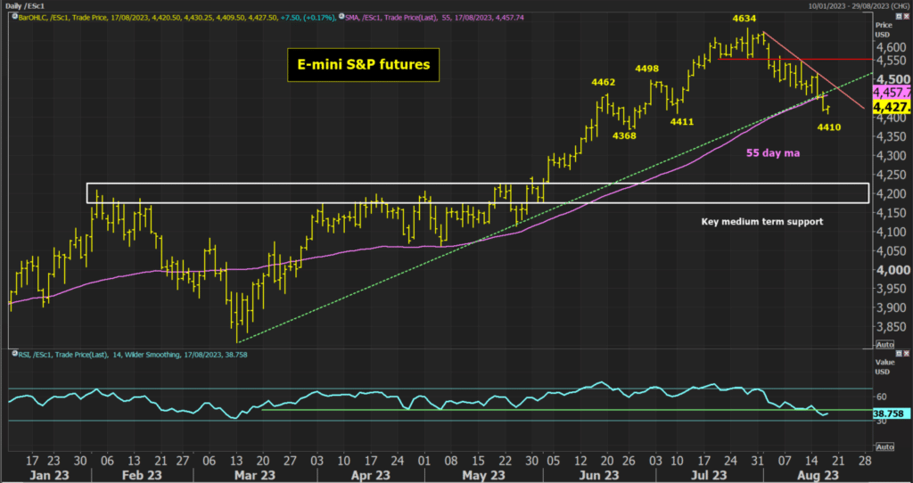The image size is (913, 483).
Task: Select the 'E-mini S&P futures' text annotation
Action: pyautogui.click(x=364, y=64)
